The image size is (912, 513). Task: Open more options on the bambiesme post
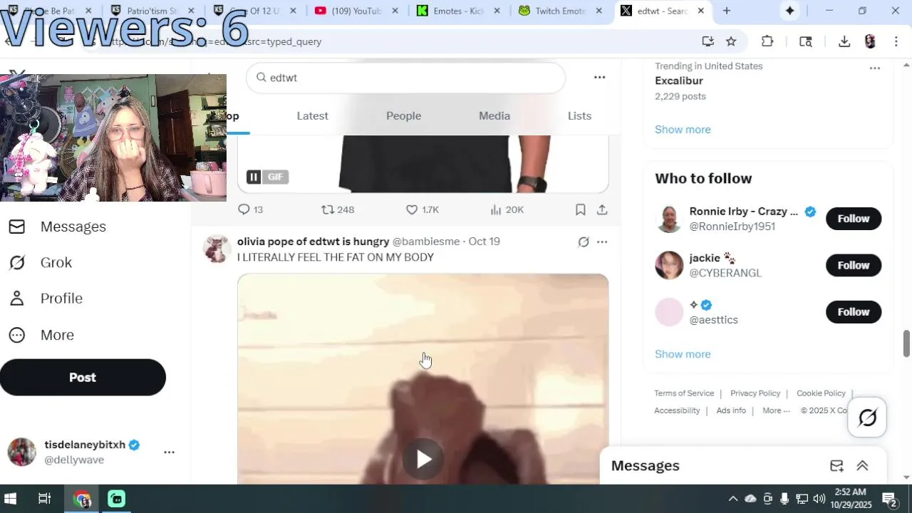(x=602, y=242)
